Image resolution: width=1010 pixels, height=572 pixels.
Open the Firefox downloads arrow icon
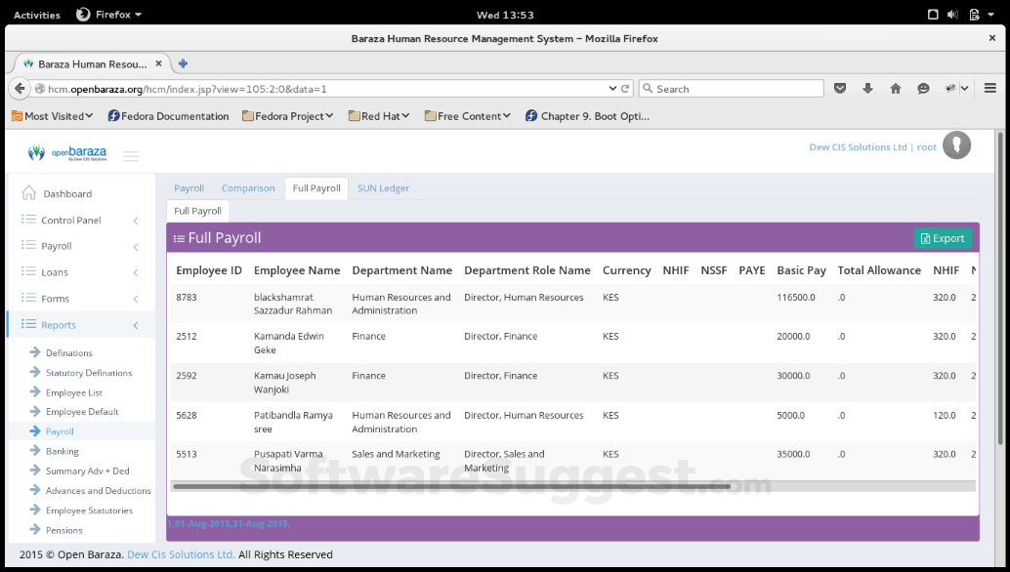tap(867, 88)
